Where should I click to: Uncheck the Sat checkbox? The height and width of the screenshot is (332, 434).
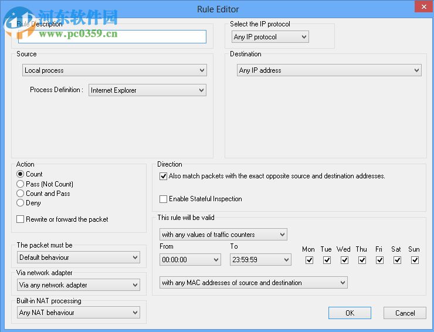pos(397,260)
